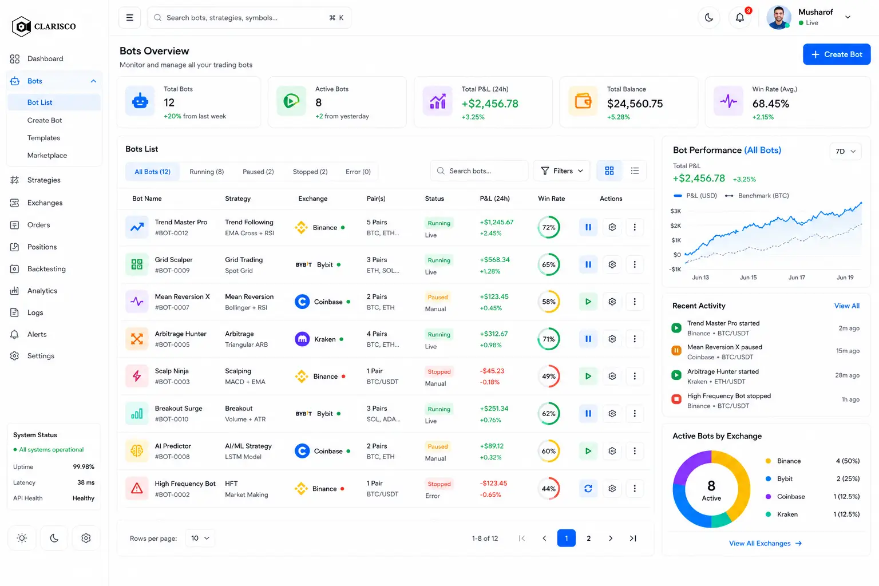Open settings for High Frequency Bot

click(612, 489)
